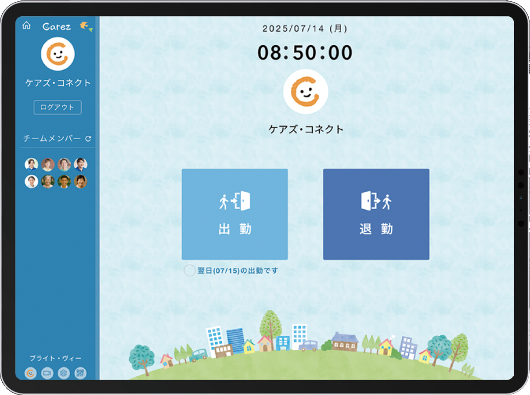
Task: Select member man in green top
Action: 64,165
